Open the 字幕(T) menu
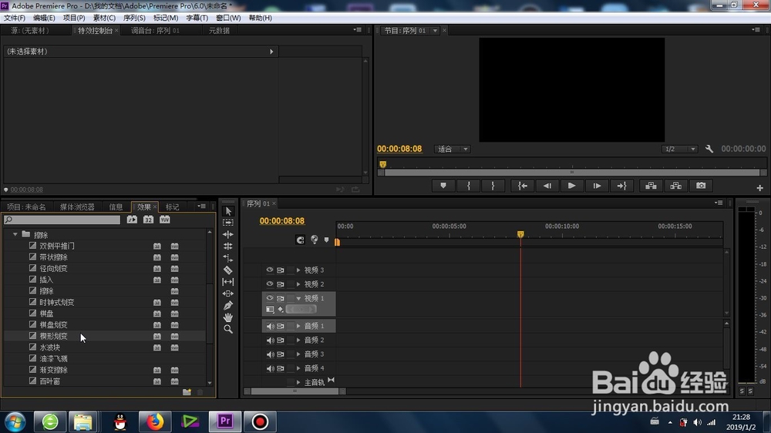Image resolution: width=771 pixels, height=433 pixels. click(197, 18)
